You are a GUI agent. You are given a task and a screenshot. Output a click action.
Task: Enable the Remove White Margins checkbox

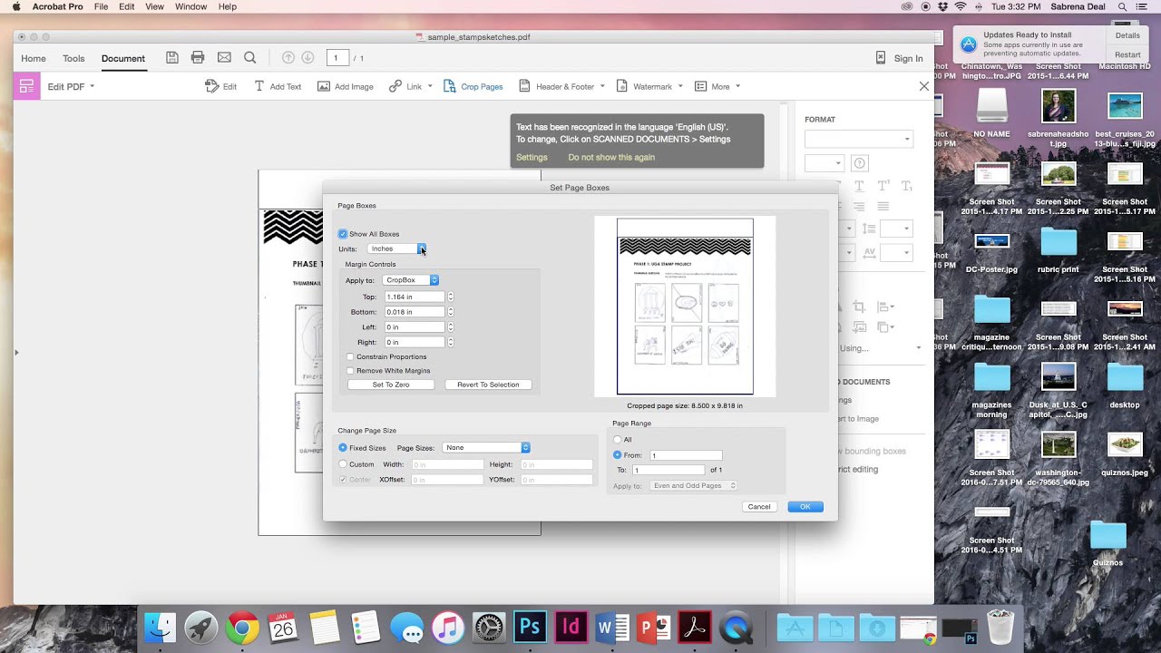[350, 370]
